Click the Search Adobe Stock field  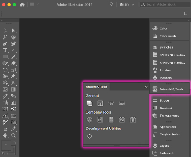pos(165,4)
